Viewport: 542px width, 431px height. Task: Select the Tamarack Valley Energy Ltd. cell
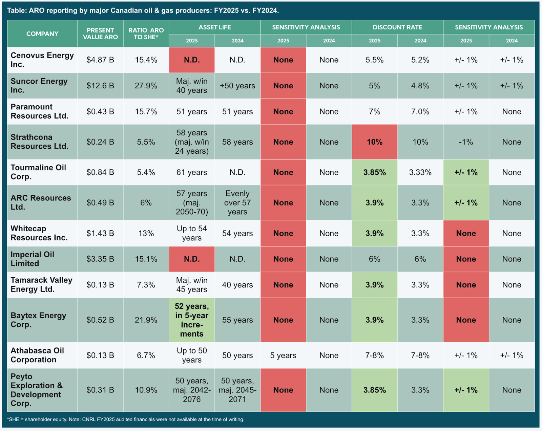tap(41, 285)
